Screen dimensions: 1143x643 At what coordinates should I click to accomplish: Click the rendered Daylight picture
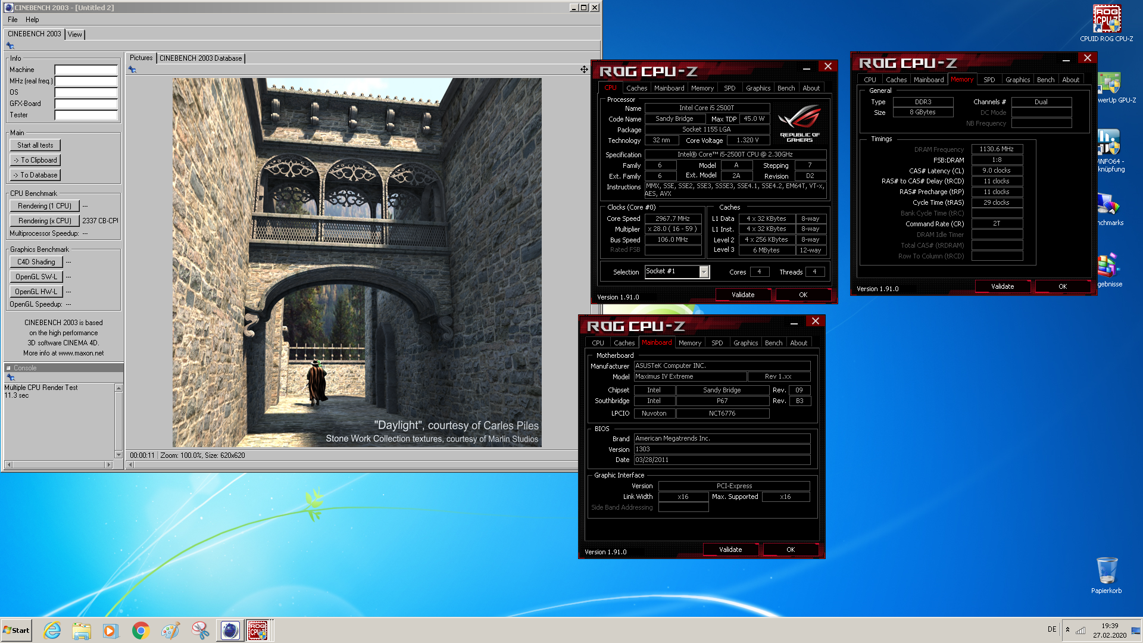pyautogui.click(x=357, y=263)
